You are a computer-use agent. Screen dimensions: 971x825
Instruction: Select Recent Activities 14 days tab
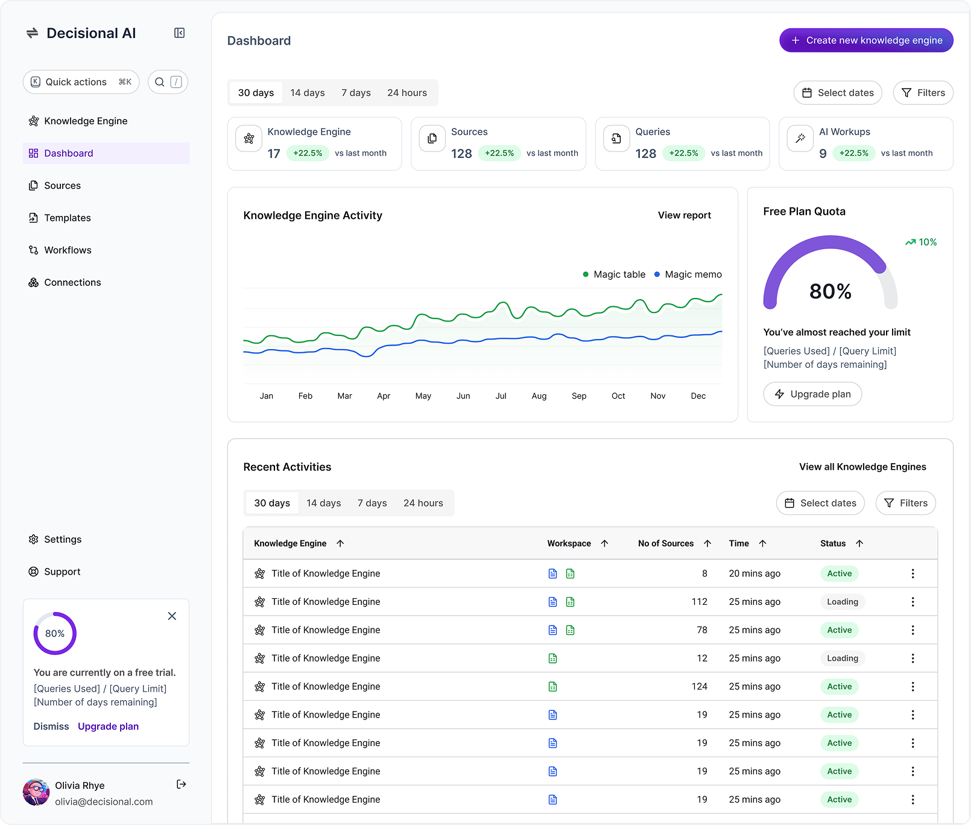(324, 503)
